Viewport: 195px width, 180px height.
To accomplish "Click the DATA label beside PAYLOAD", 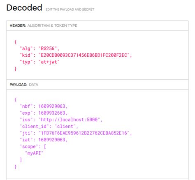I will pyautogui.click(x=33, y=85).
